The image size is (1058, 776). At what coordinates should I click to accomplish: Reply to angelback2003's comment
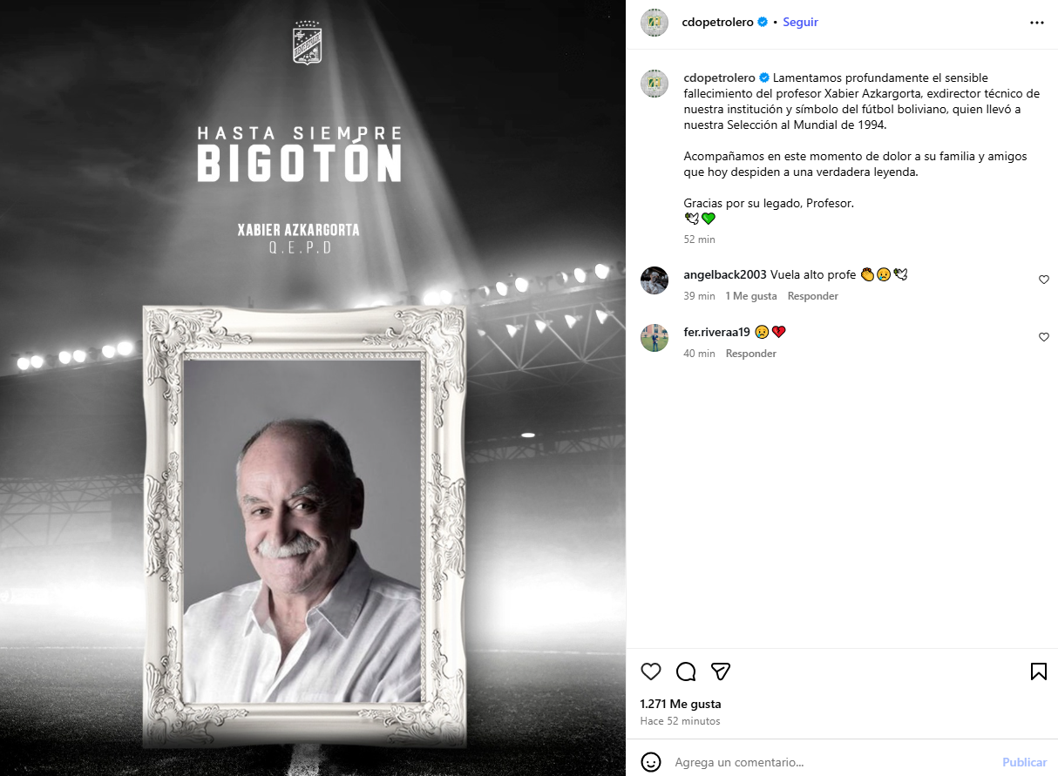[x=812, y=296]
